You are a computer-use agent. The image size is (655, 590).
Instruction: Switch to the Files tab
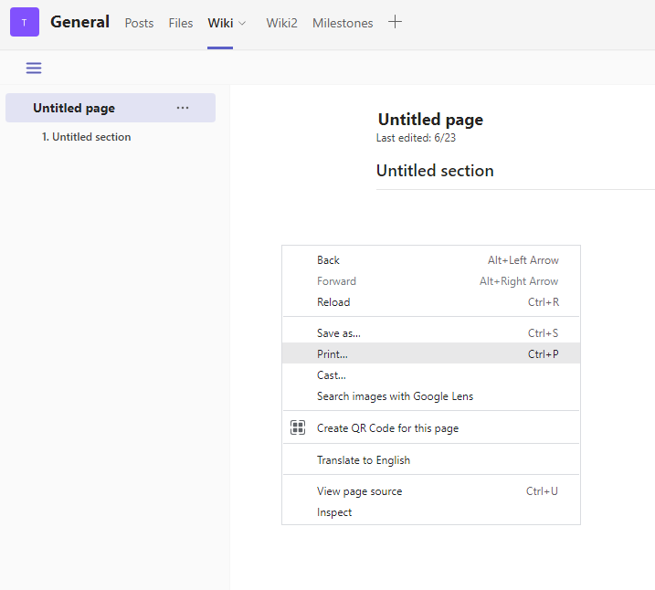pos(181,23)
